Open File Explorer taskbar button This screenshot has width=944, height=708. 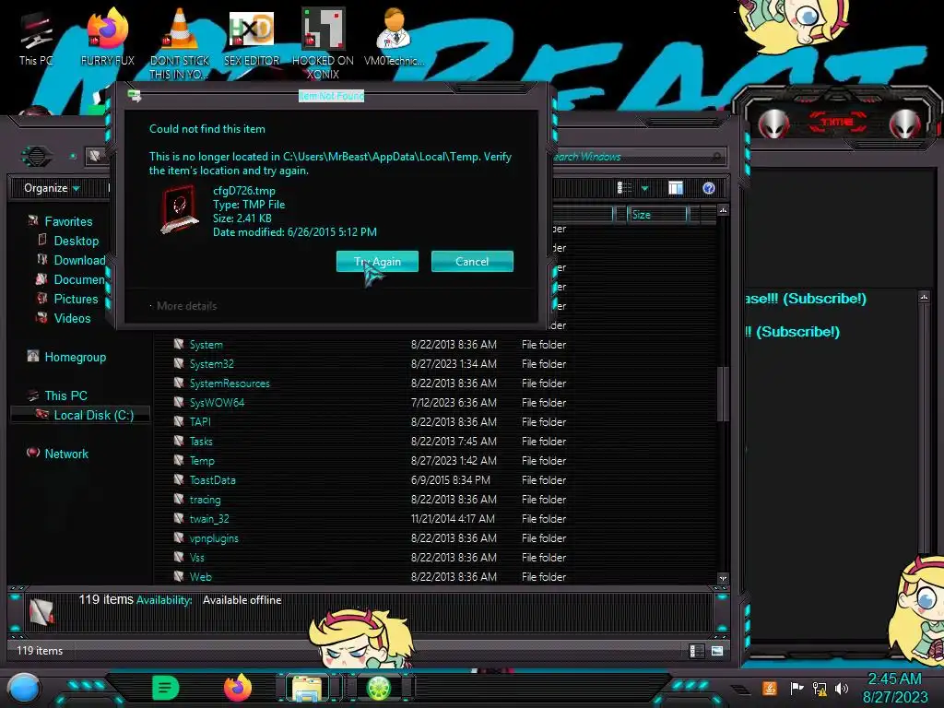pyautogui.click(x=307, y=689)
